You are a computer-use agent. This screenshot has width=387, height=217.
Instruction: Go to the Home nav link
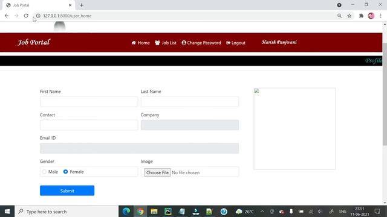click(140, 43)
